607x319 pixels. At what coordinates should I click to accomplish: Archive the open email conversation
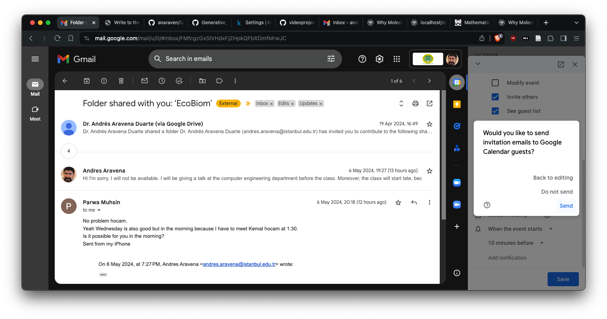pyautogui.click(x=87, y=81)
